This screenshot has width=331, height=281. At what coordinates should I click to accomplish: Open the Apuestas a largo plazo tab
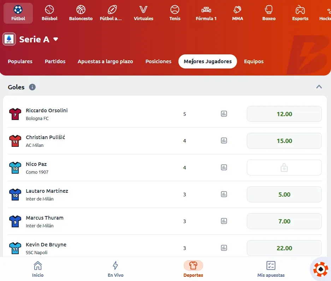coord(105,61)
